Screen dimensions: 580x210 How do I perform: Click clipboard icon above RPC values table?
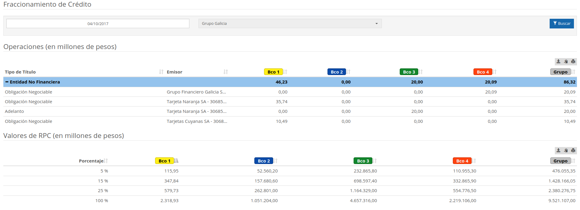(566, 150)
